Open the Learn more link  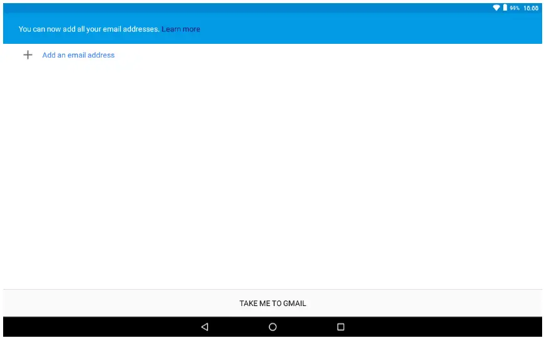tap(181, 29)
